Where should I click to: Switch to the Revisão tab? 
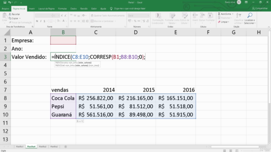point(84,8)
